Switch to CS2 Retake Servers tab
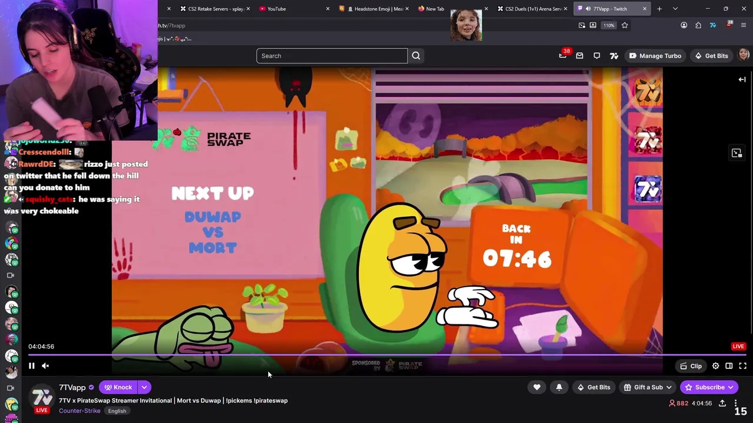753x423 pixels. click(215, 9)
